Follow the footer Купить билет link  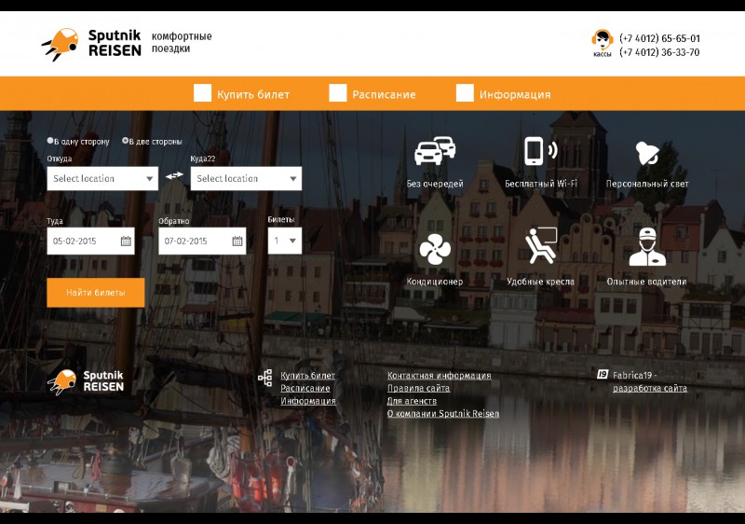point(308,375)
